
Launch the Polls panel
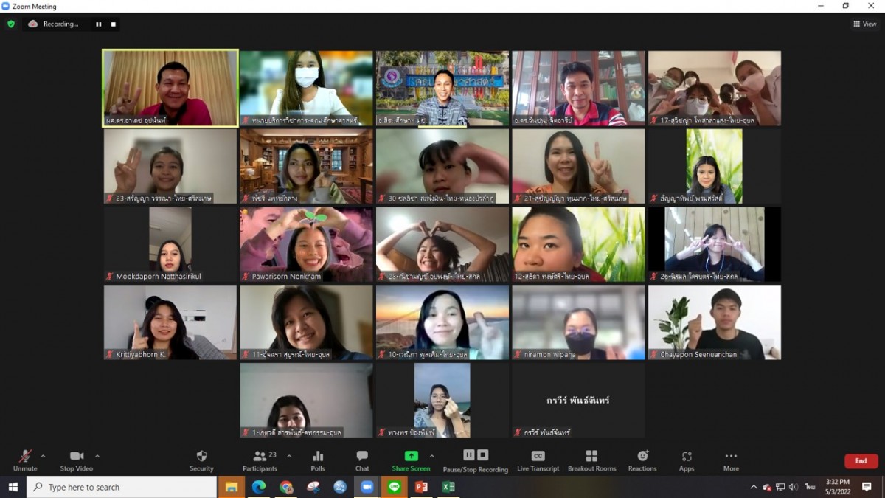pyautogui.click(x=318, y=460)
